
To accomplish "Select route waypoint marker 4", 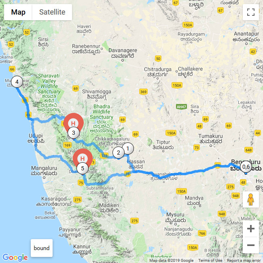I will tap(17, 82).
